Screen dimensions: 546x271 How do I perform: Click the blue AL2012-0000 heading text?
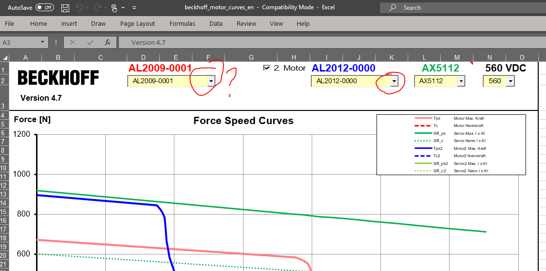click(343, 68)
